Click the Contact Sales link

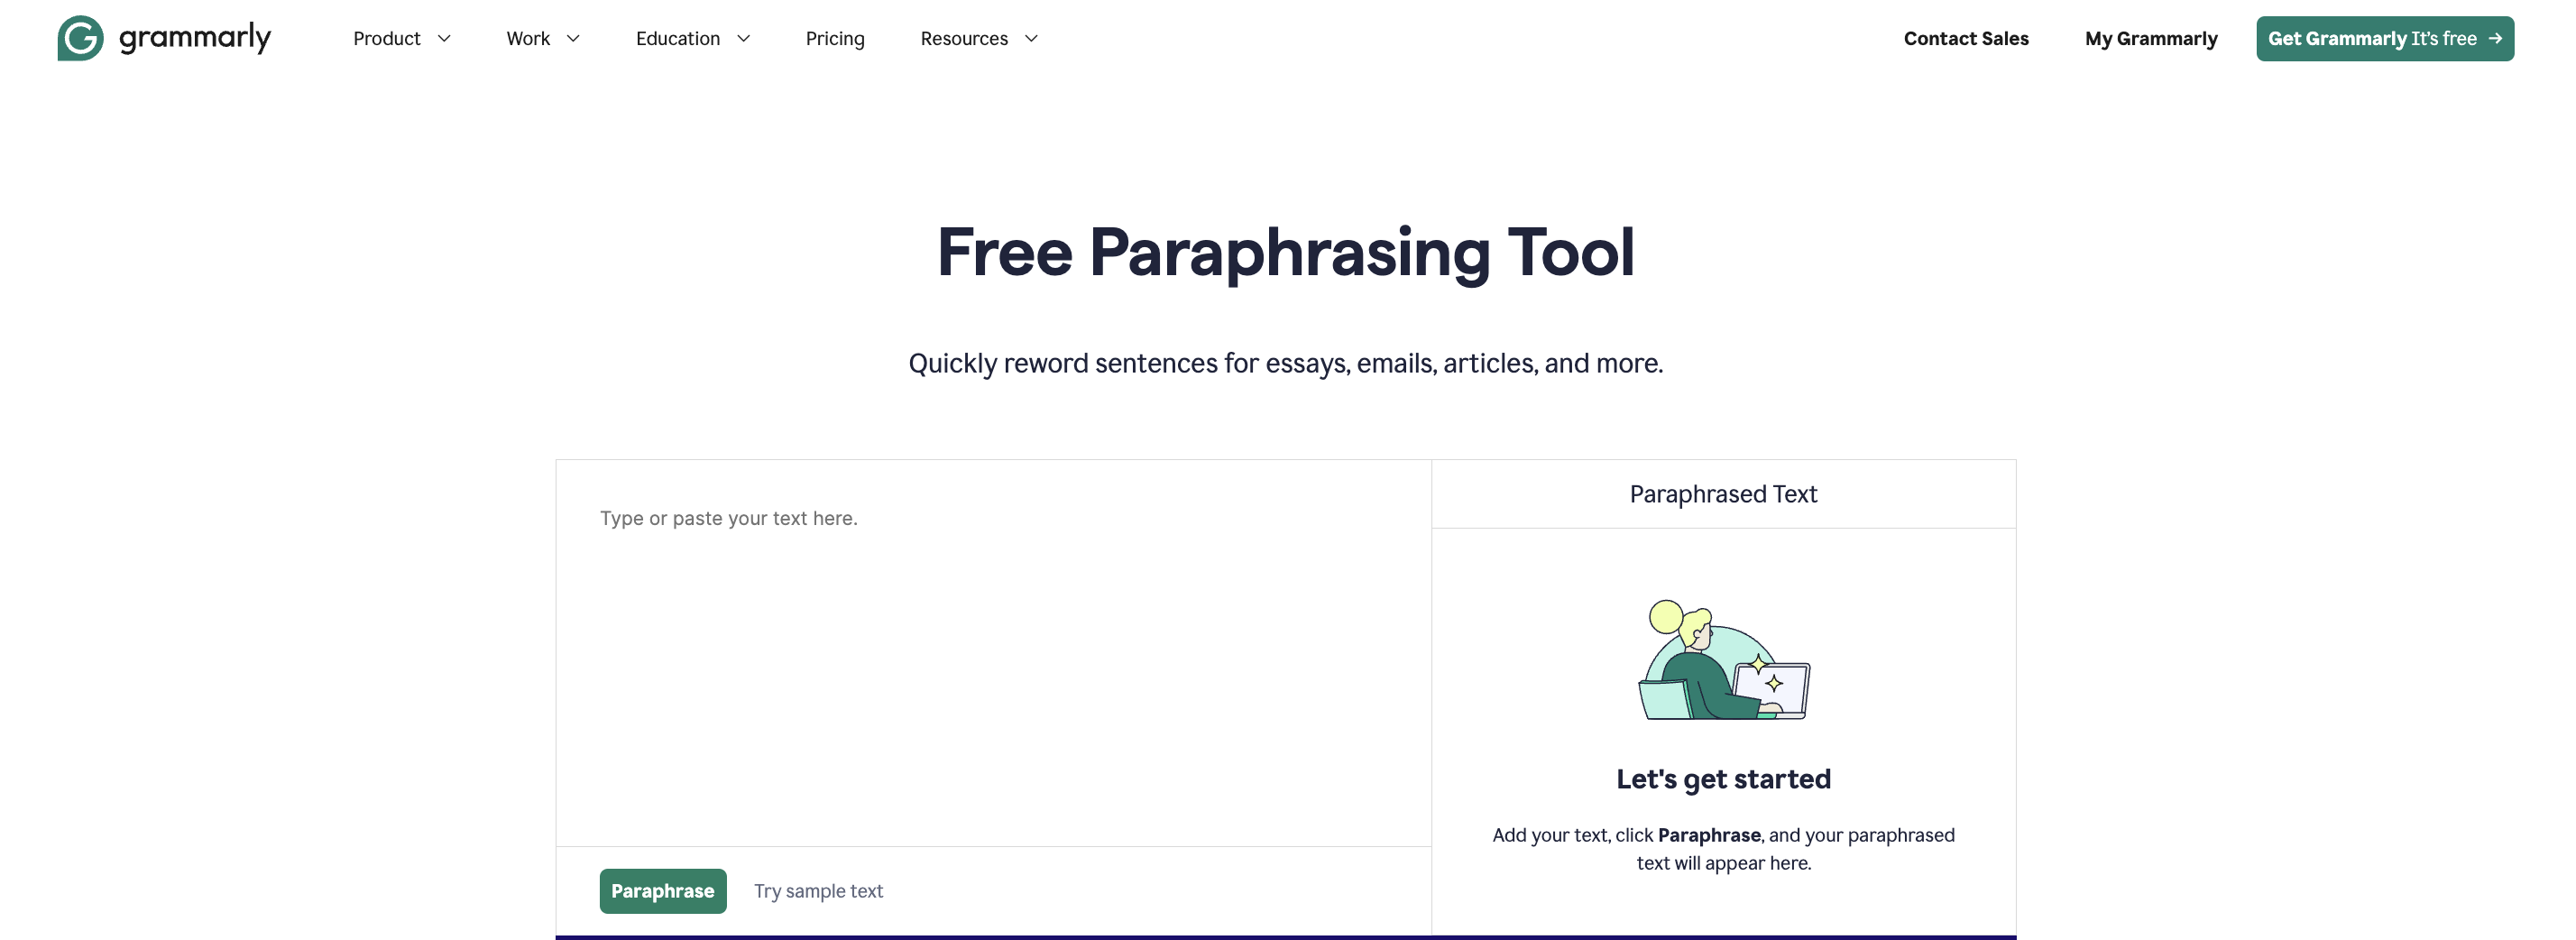click(x=1966, y=38)
